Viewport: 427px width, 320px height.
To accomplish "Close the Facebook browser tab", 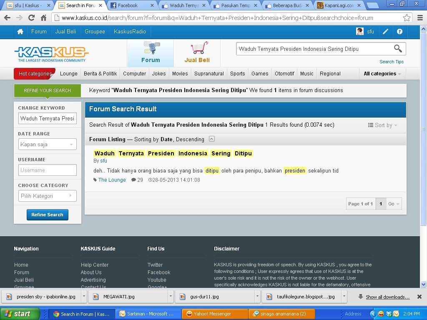I will coord(152,5).
